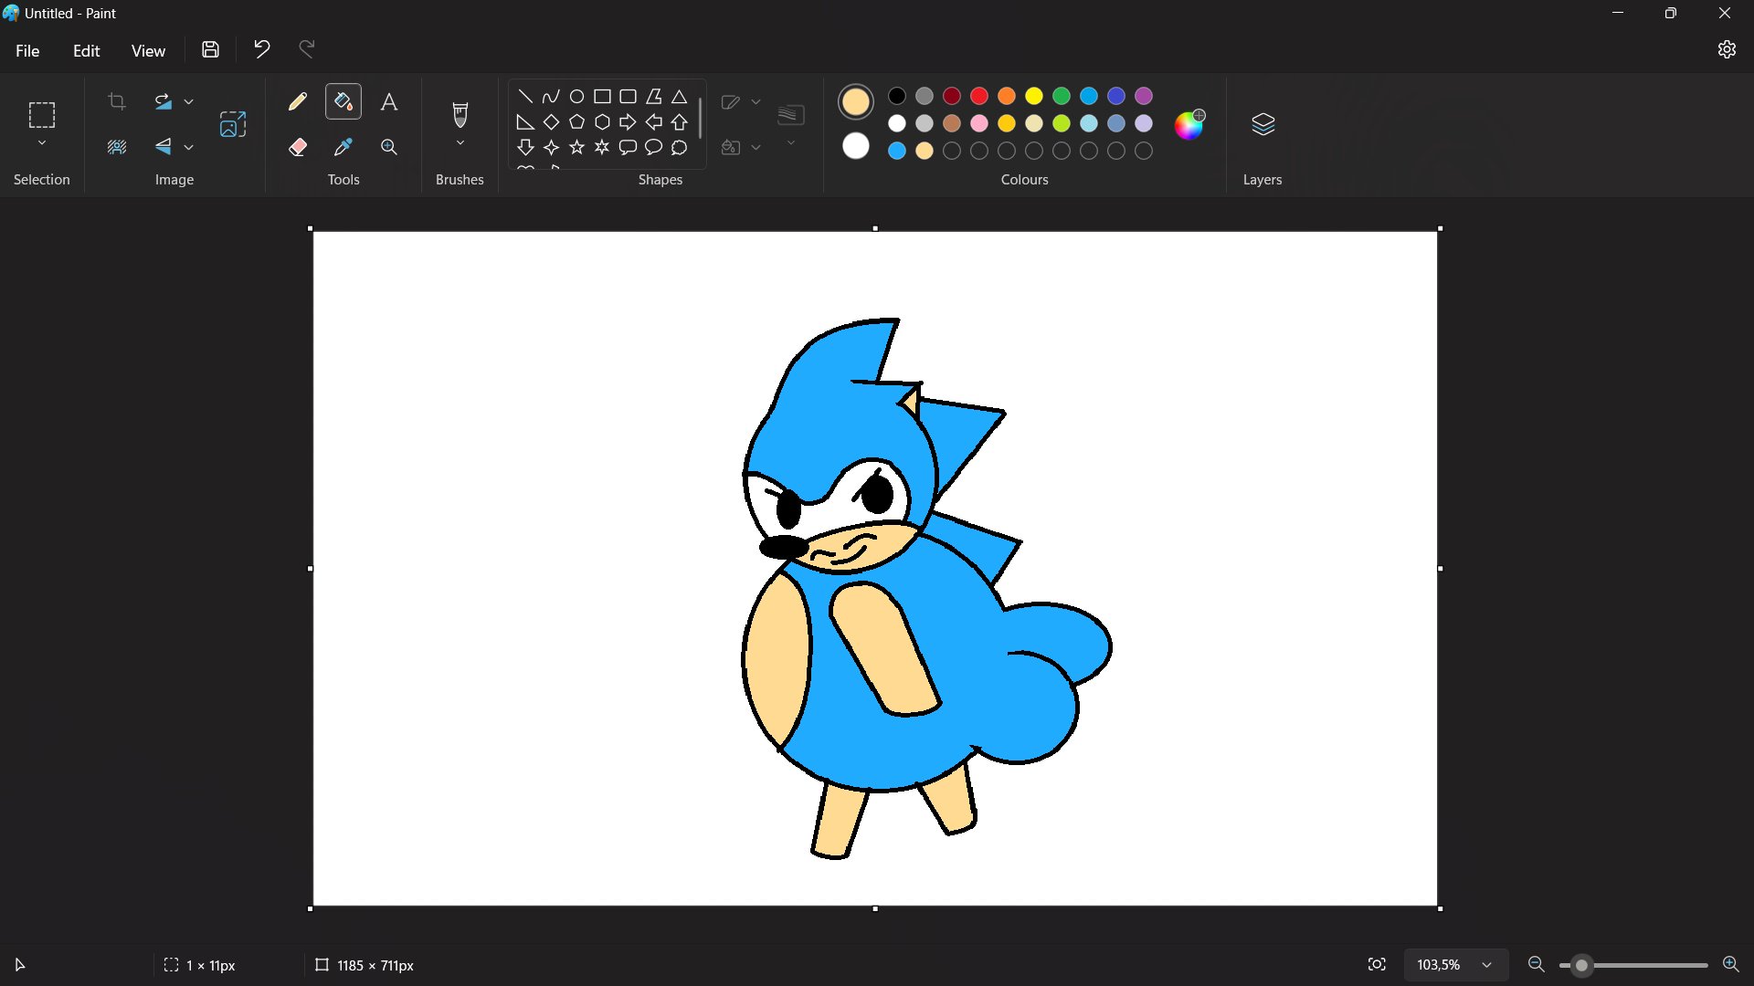
Task: Select Colour 2 white swatch
Action: tap(856, 146)
